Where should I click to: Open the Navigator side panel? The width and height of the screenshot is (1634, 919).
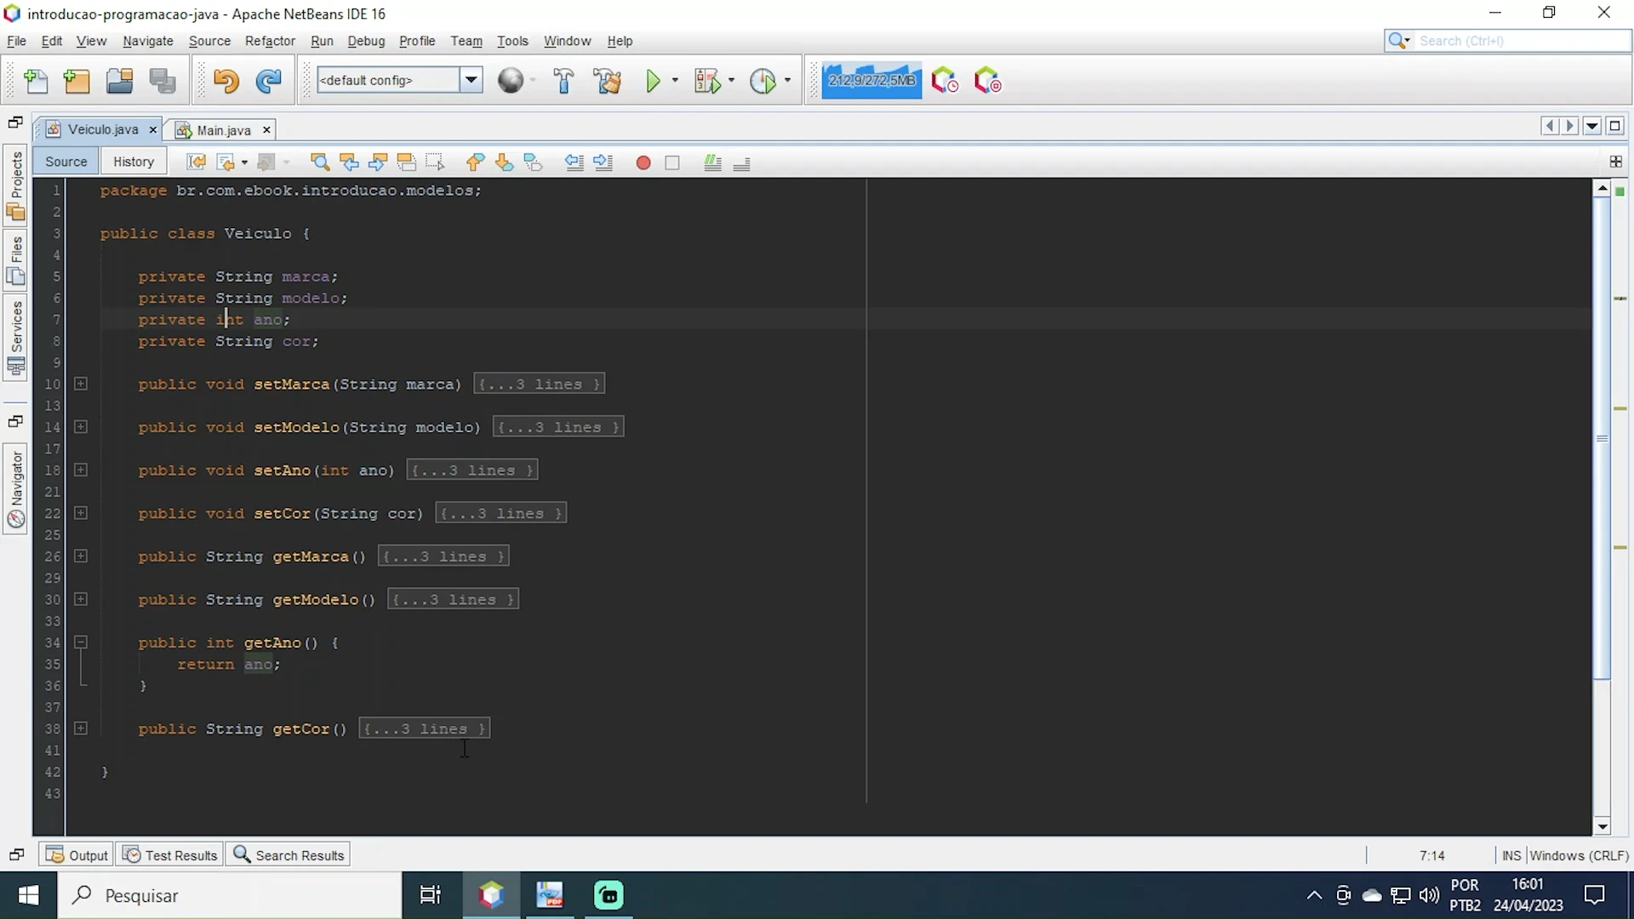(16, 488)
